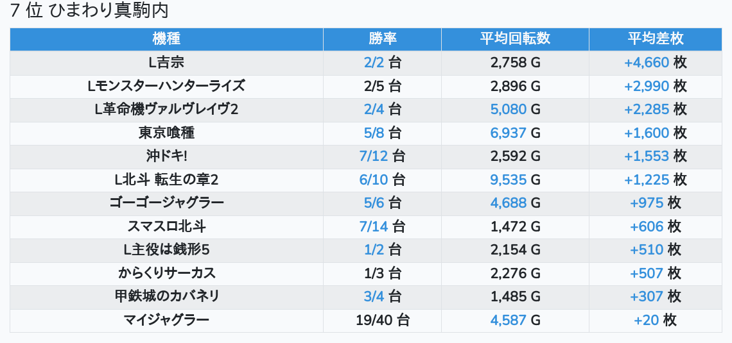This screenshot has width=732, height=343.
Task: Select the 平均差枚 column header
Action: [x=655, y=39]
